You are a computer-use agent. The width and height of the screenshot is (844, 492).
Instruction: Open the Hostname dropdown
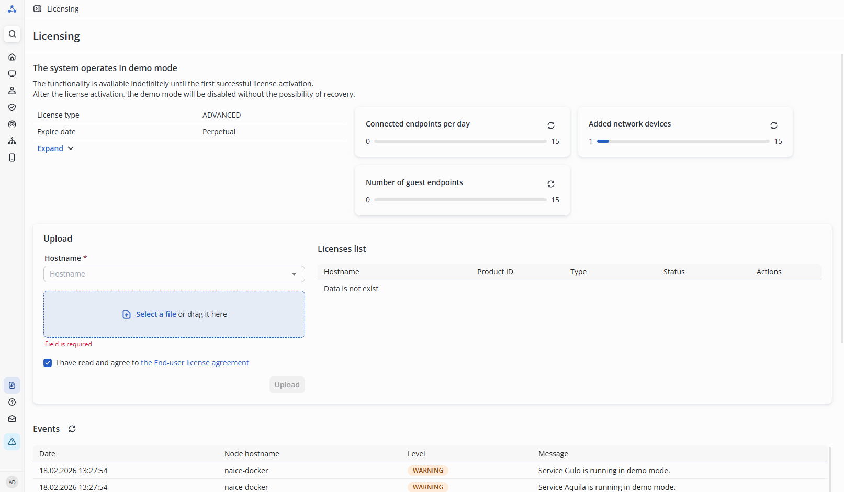coord(174,274)
